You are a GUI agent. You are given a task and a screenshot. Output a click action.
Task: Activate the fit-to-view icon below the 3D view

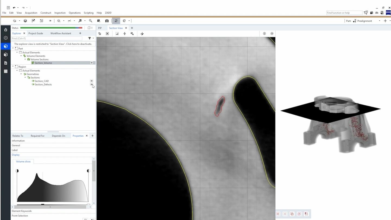(x=285, y=214)
